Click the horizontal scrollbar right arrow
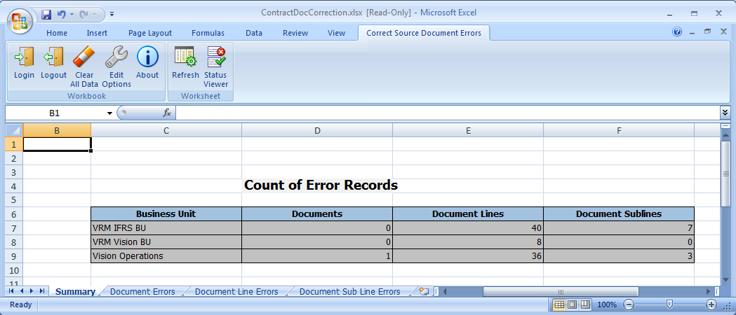Image resolution: width=736 pixels, height=315 pixels. point(709,292)
